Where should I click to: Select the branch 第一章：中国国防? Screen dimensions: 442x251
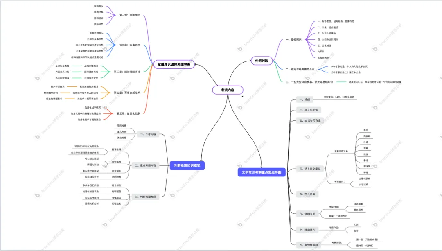point(129,15)
